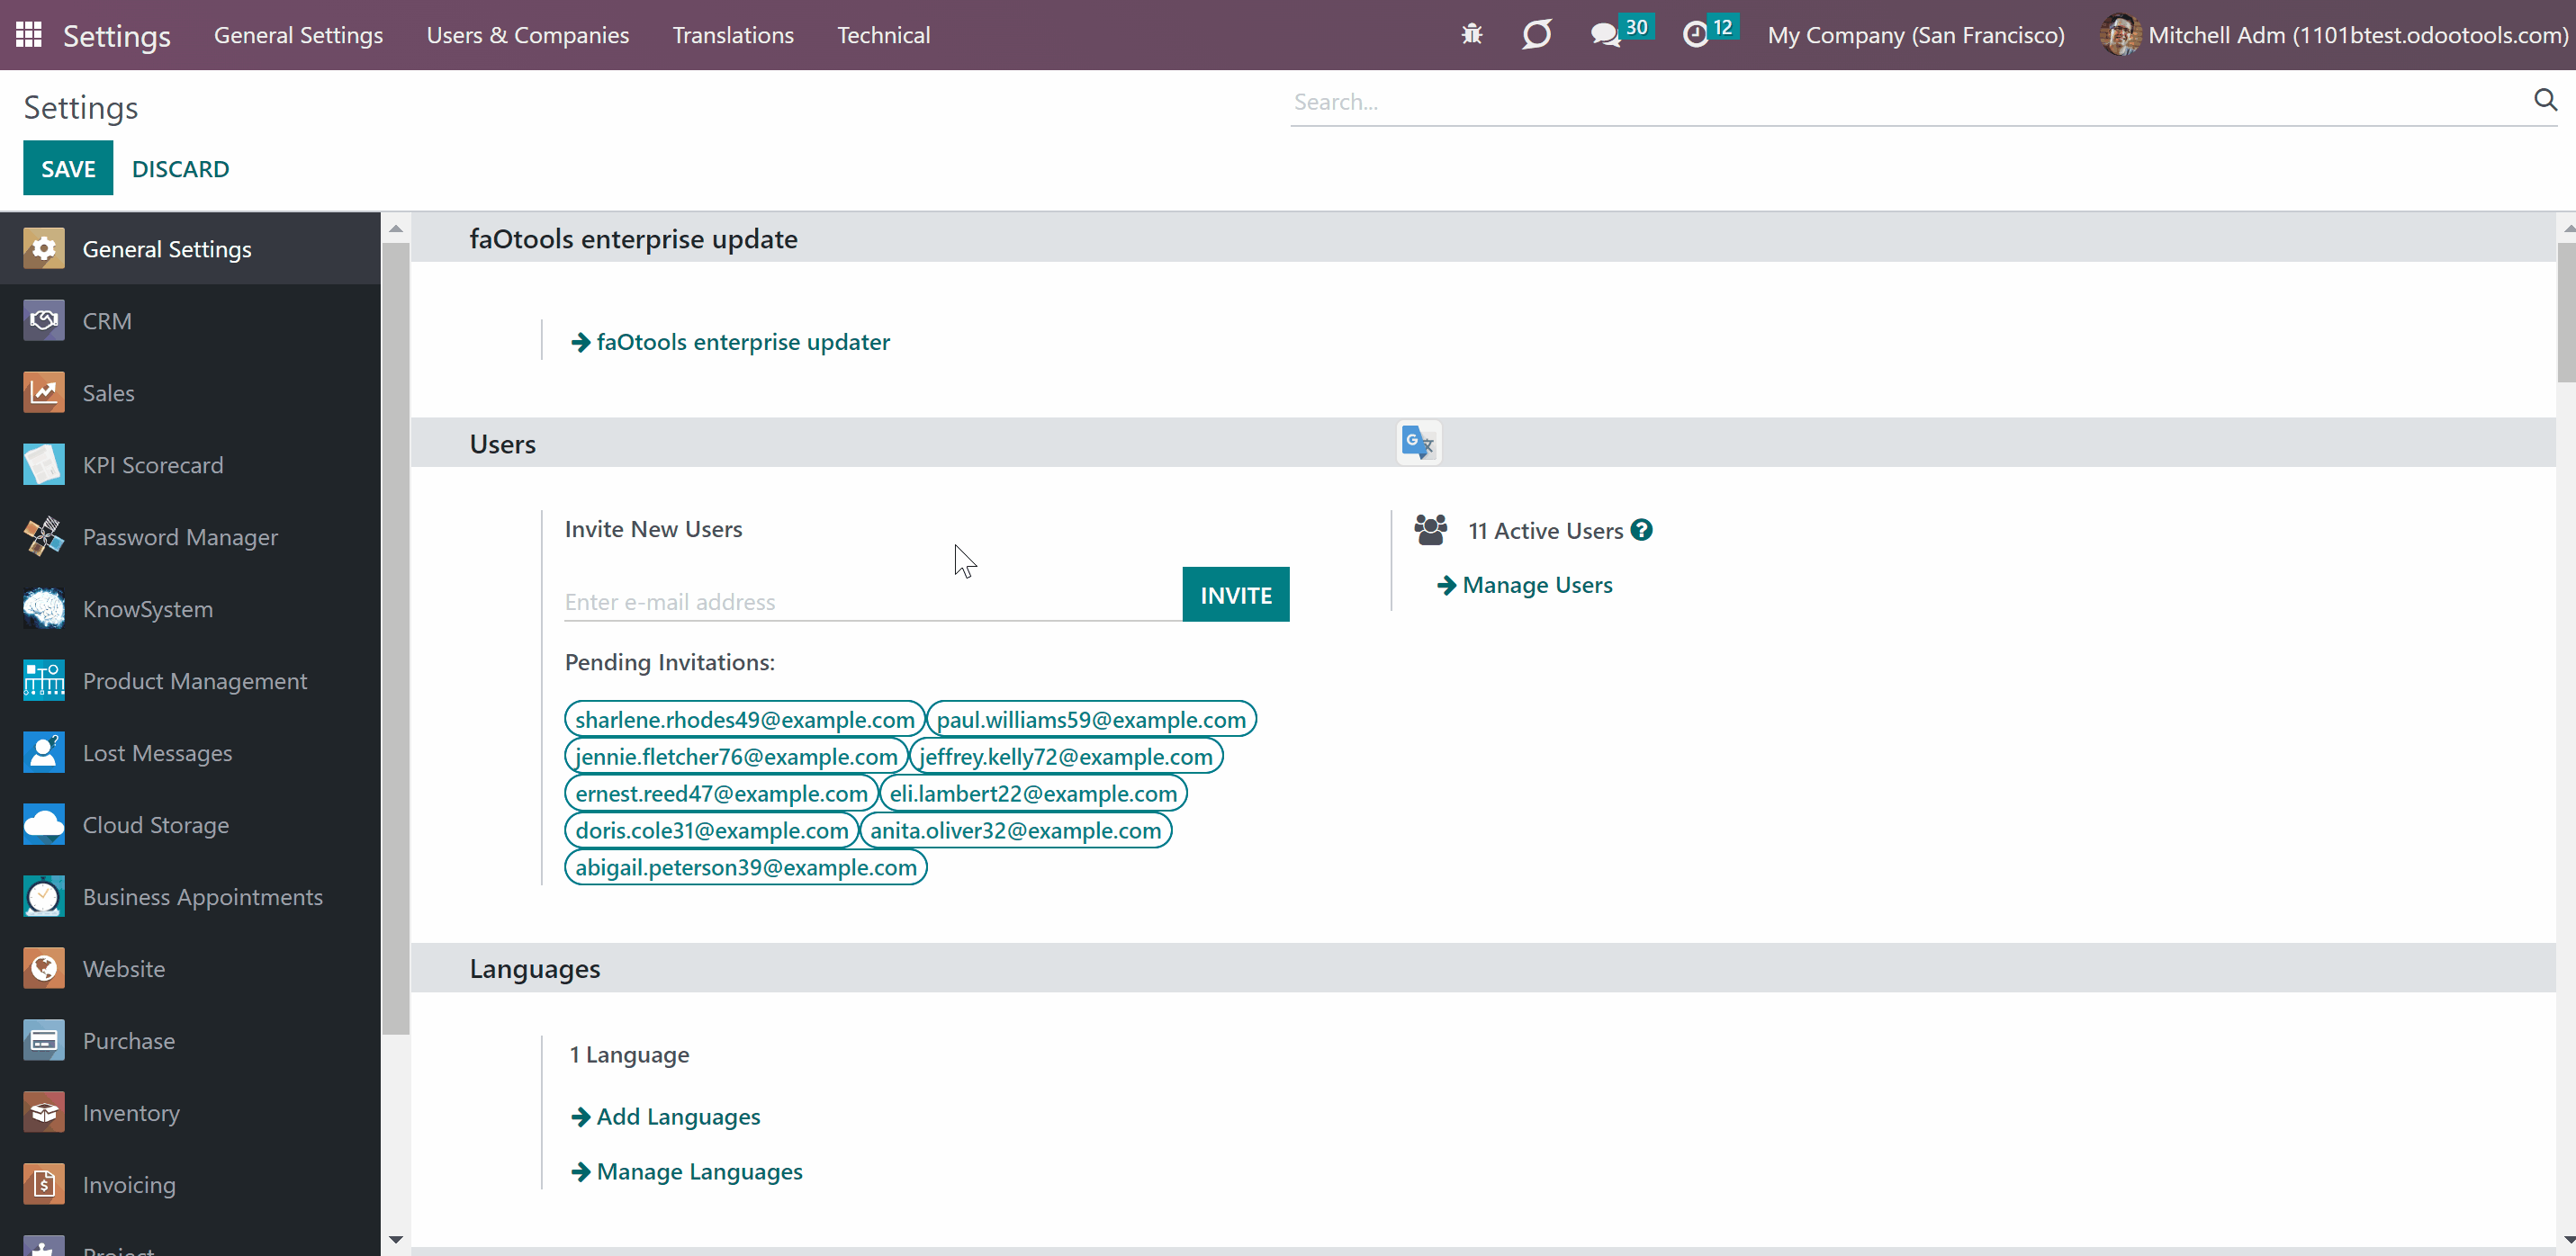Open My Company (San Francisco) switcher
2576x1256 pixels.
(1915, 35)
